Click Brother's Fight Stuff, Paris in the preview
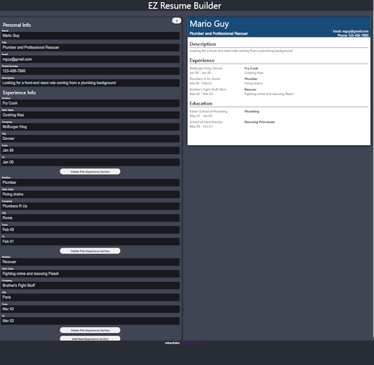The height and width of the screenshot is (365, 374). pos(208,89)
